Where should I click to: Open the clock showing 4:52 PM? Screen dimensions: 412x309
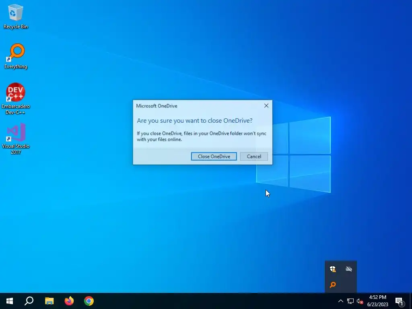(x=377, y=301)
